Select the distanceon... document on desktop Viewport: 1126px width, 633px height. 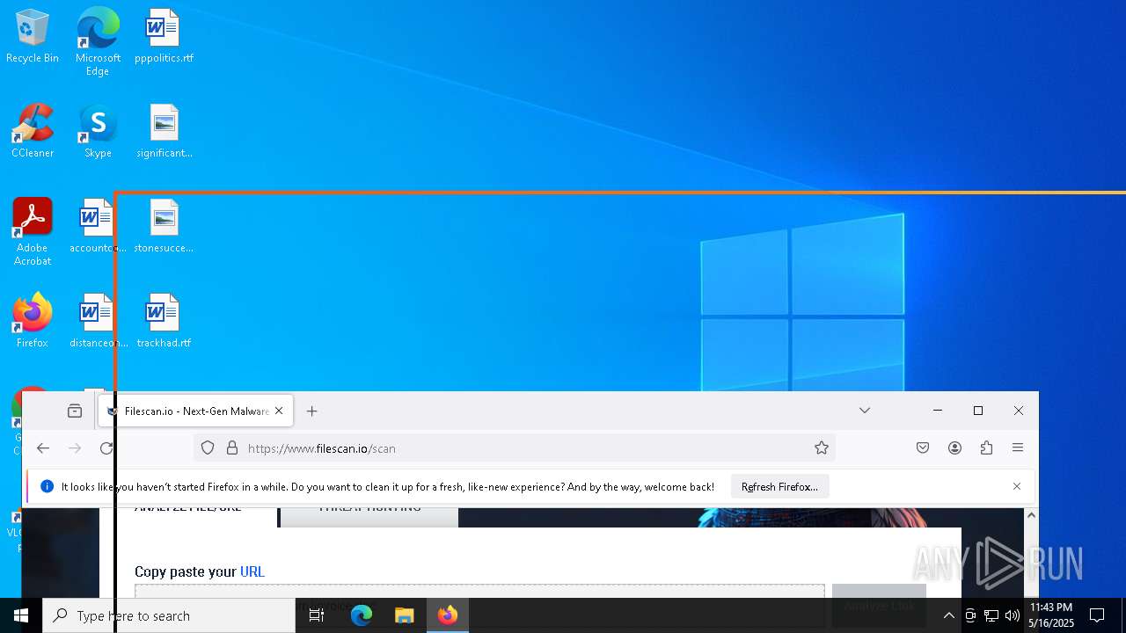click(x=98, y=322)
